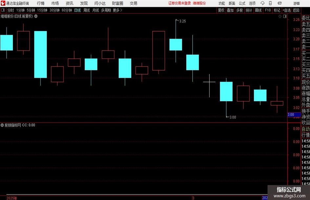Click the 复权 toolbar button
Image resolution: width=310 pixels, height=200 pixels.
point(221,10)
